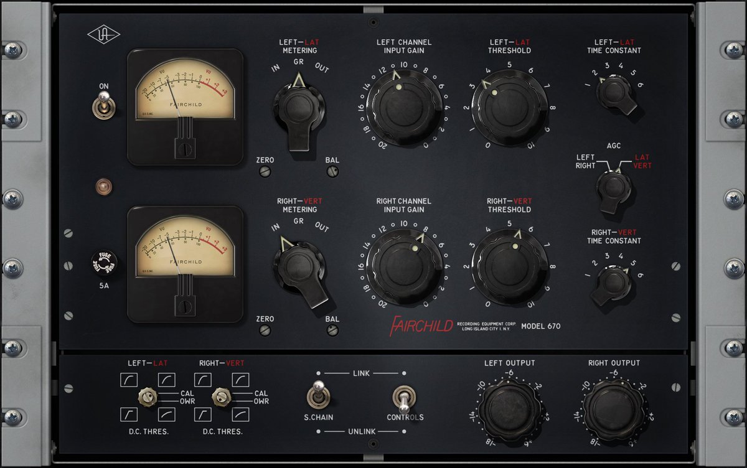The image size is (747, 468).
Task: Select LAT VERT mode on AGC
Action: click(x=644, y=162)
